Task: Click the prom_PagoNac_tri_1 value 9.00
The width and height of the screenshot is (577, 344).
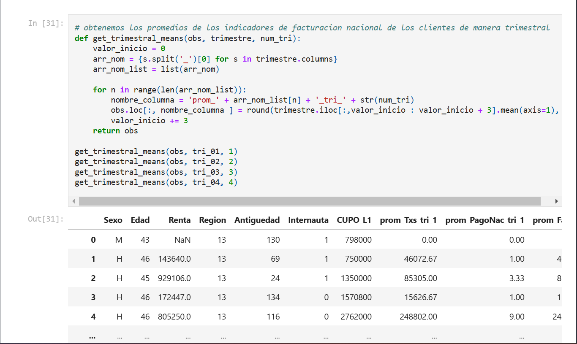Action: [517, 317]
